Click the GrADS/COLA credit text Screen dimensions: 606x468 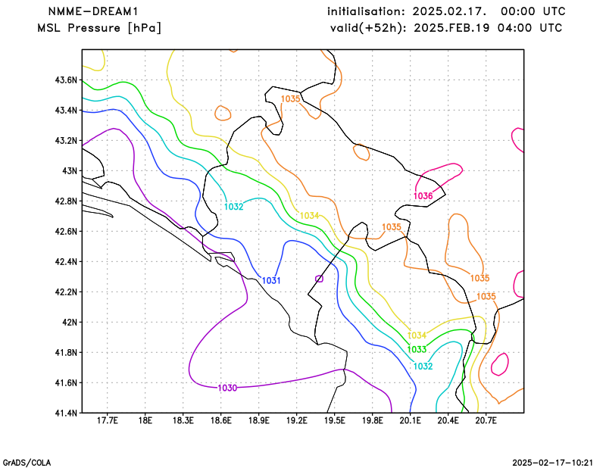(27, 463)
